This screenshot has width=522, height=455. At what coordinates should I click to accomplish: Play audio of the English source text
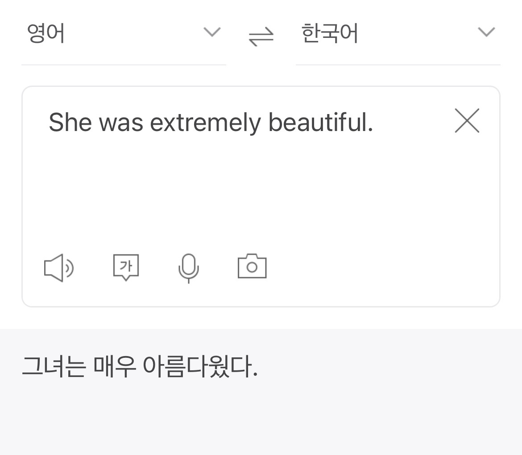point(58,268)
